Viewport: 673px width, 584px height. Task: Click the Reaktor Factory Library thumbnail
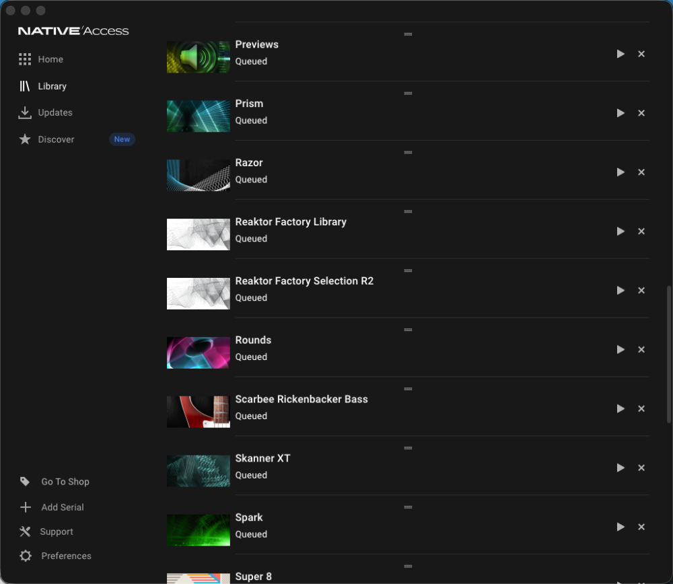199,235
